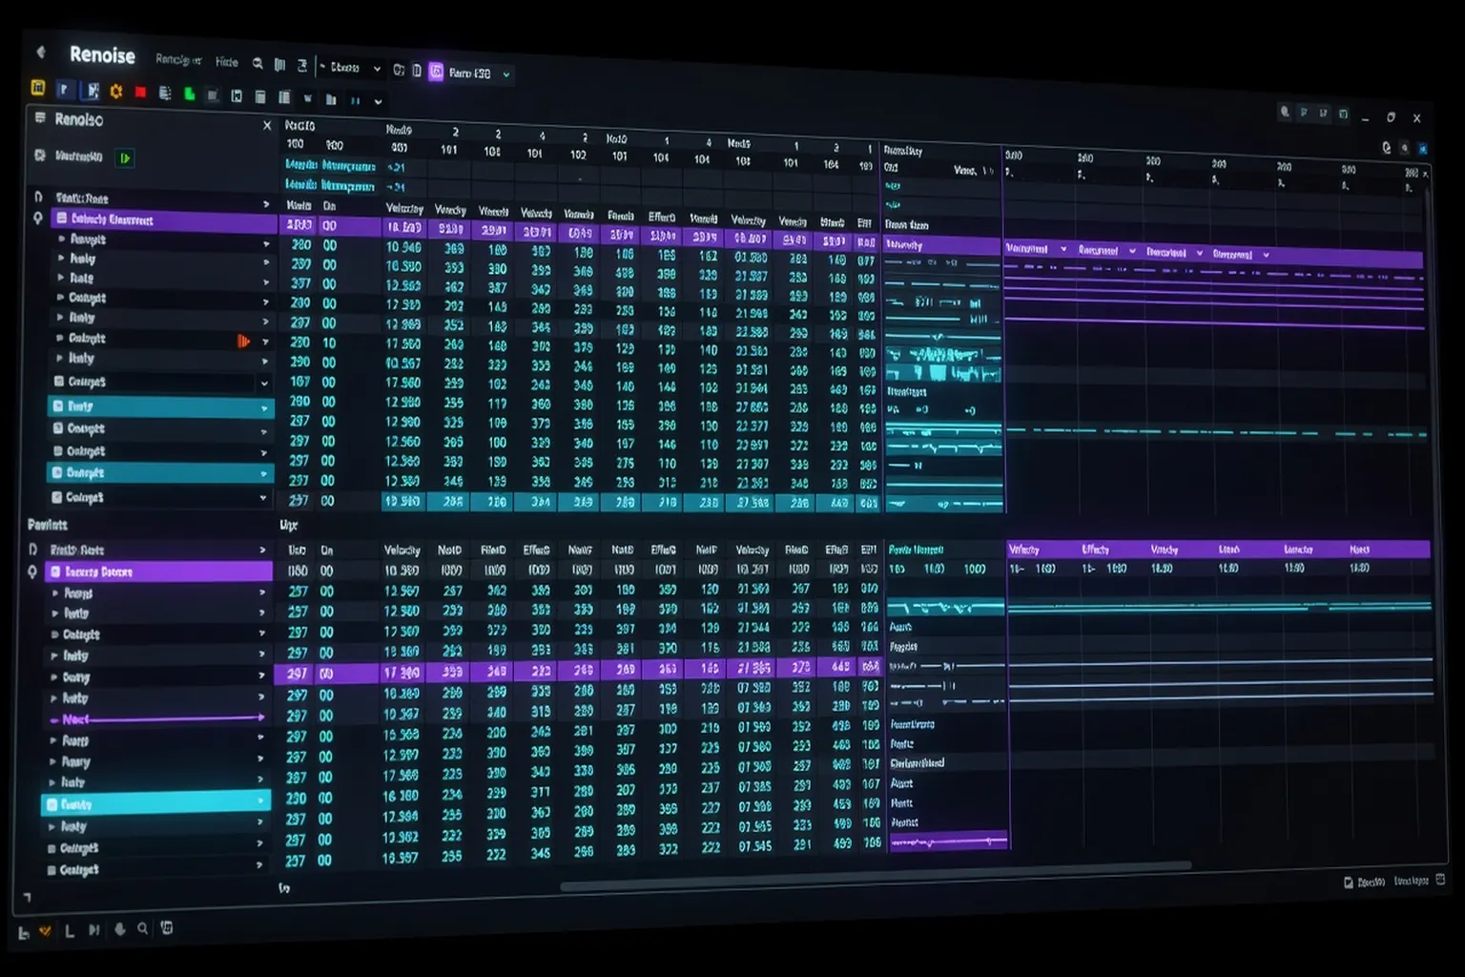Toggle the checkbox on the upper purple highlighted track row
This screenshot has height=977, width=1465.
coord(62,218)
